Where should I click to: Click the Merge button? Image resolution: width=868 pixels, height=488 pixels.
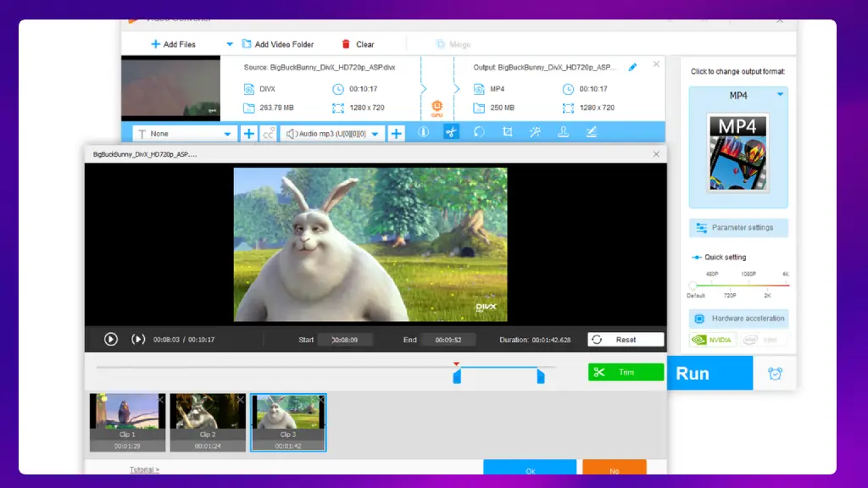click(x=453, y=44)
